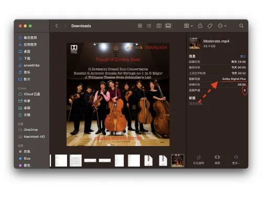
Task: Click the small Moderate.mp4 thumbnail in preview pane
Action: 195,43
